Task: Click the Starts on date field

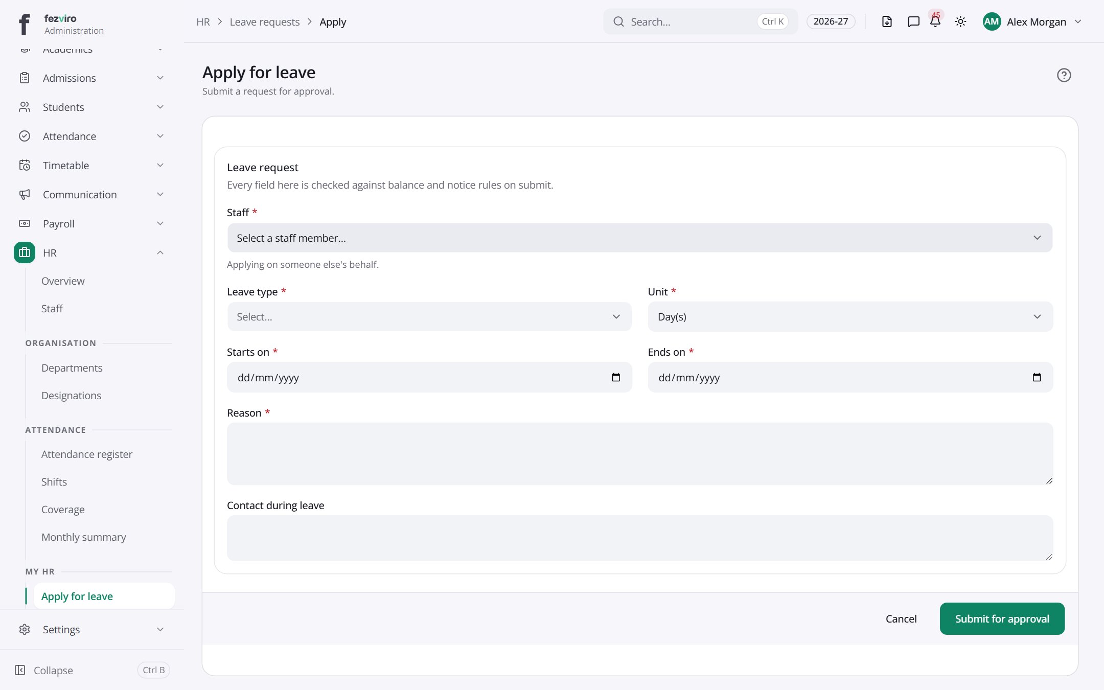Action: (429, 377)
